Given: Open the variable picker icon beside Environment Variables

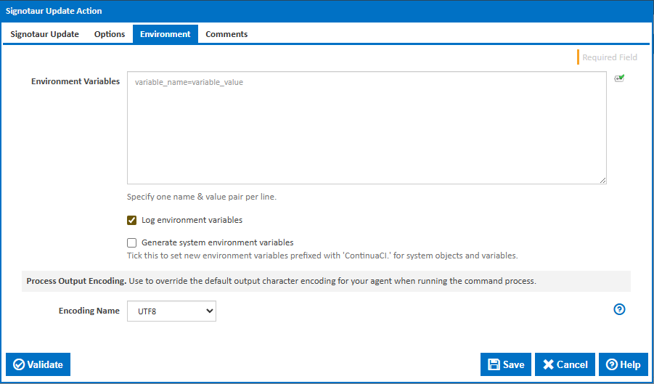Looking at the screenshot, I should pos(619,78).
